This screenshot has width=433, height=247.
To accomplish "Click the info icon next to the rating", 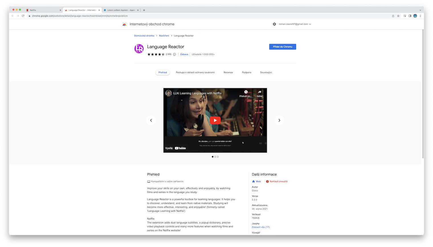I will [174, 54].
